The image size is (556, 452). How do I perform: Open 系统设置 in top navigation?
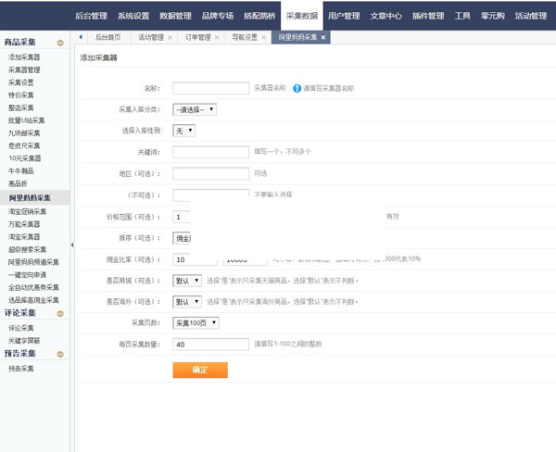133,16
